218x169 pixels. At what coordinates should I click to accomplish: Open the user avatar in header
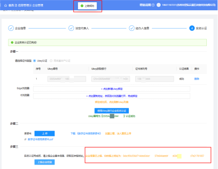158,5
